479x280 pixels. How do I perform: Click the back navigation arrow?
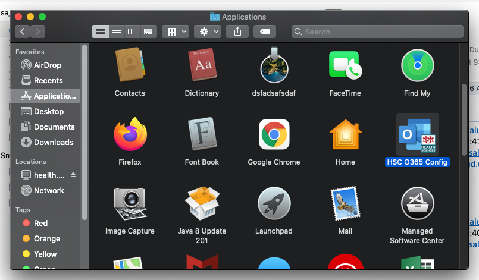(x=23, y=32)
